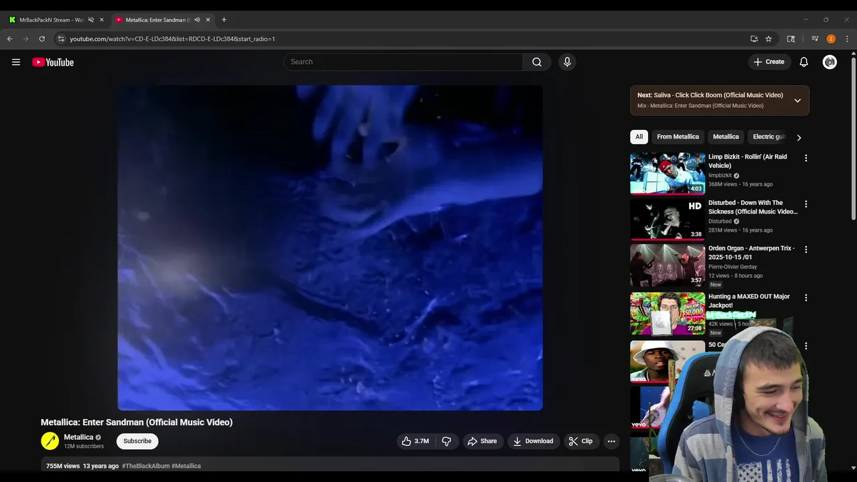This screenshot has height=482, width=857.
Task: Unmute the MrBackPackN Stream tab
Action: tap(91, 19)
